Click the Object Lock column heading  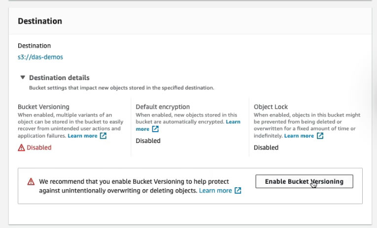pos(271,107)
